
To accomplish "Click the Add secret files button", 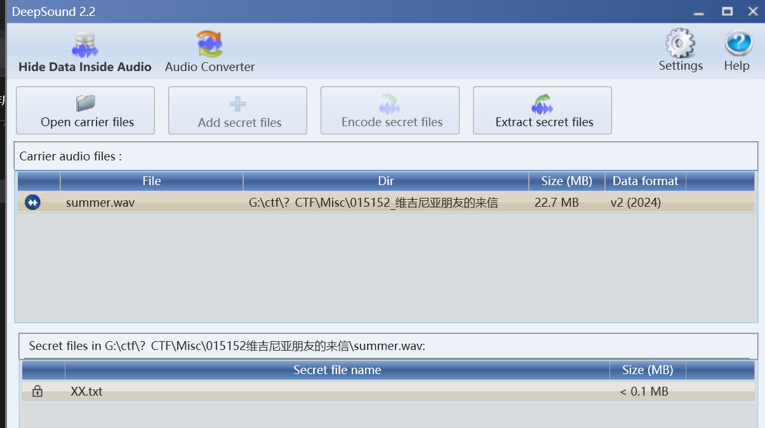I will [237, 110].
